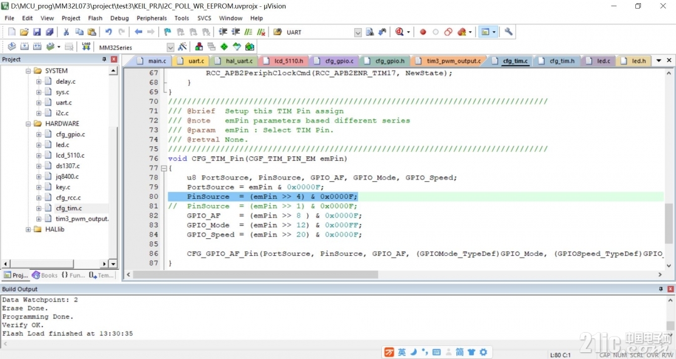Select cfg_rcc.c in the project tree
This screenshot has width=676, height=359.
(x=68, y=198)
